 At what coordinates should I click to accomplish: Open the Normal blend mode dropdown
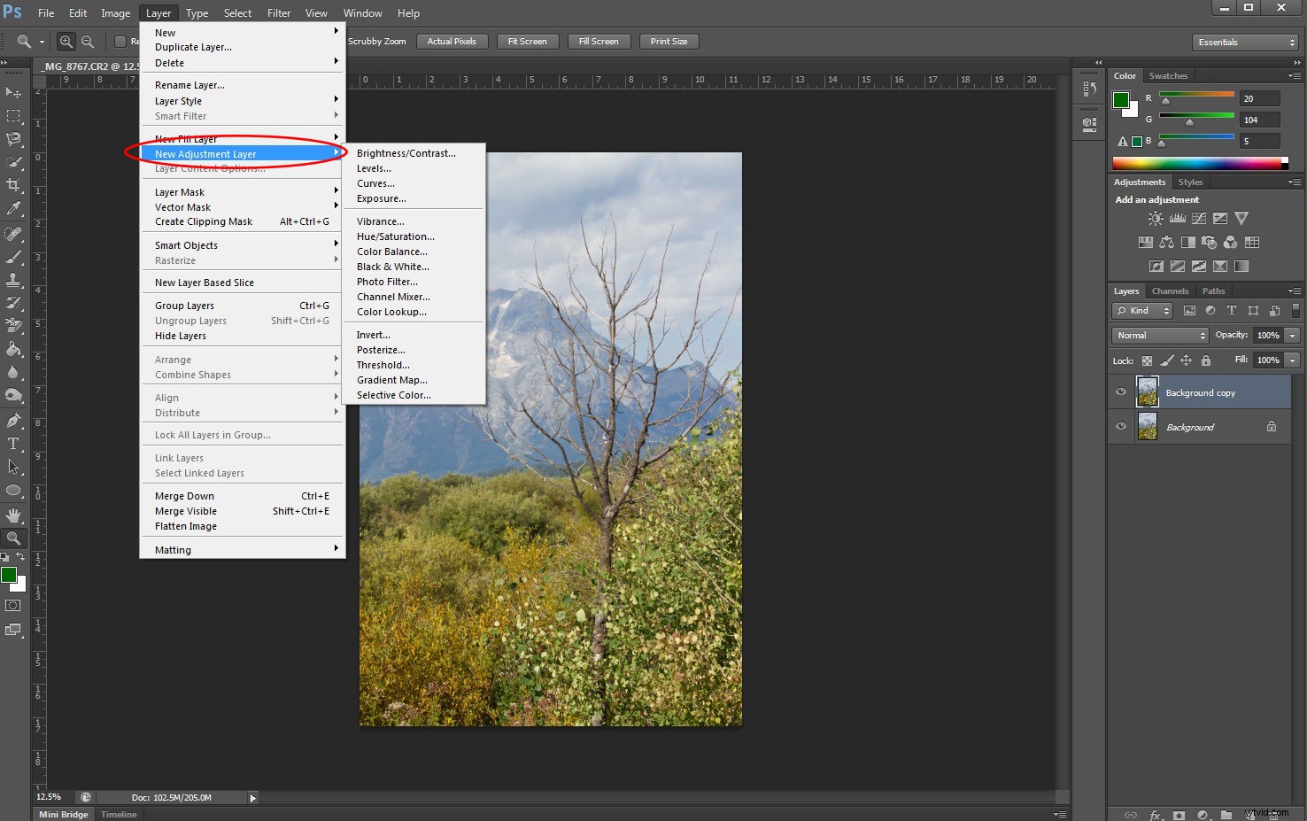[1159, 335]
